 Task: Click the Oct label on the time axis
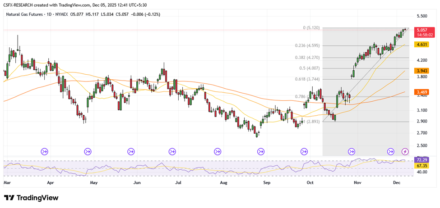click(310, 183)
